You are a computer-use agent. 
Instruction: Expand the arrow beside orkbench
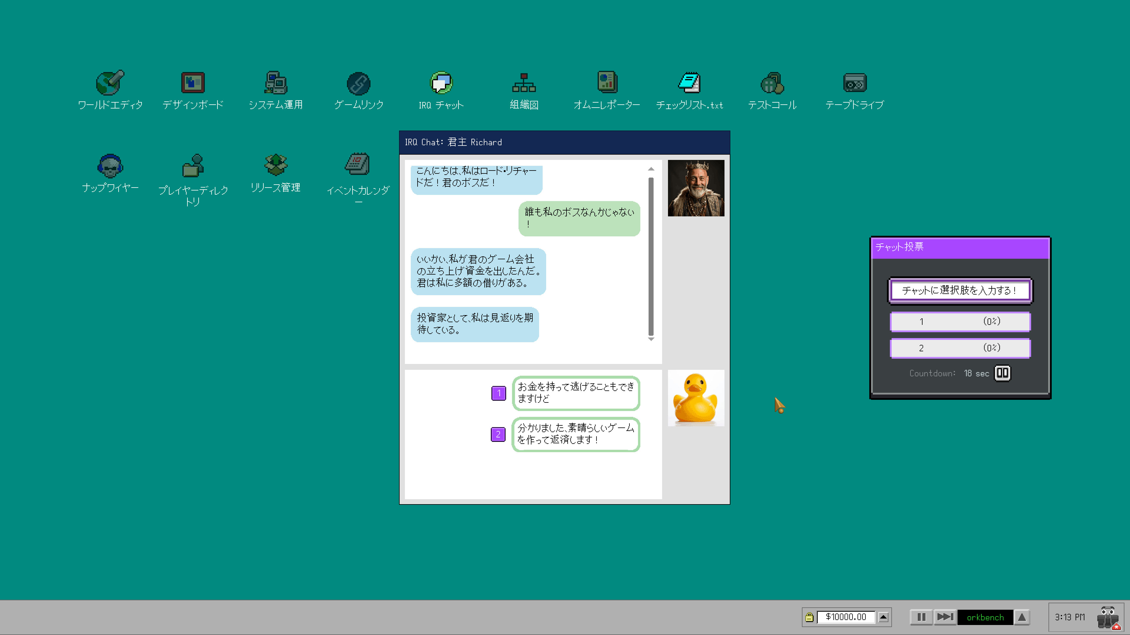pos(1022,617)
